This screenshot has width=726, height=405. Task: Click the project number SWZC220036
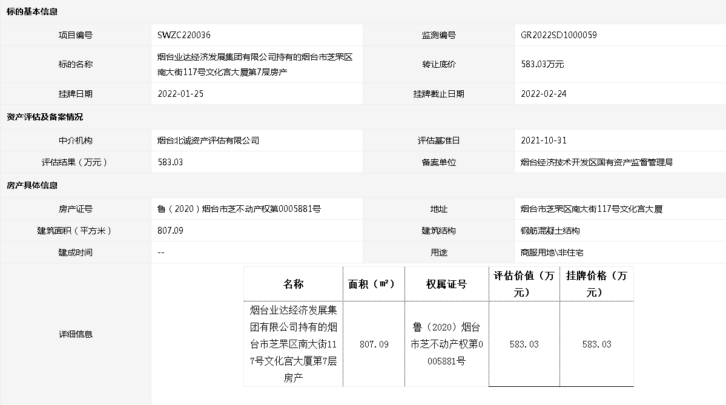pos(183,35)
